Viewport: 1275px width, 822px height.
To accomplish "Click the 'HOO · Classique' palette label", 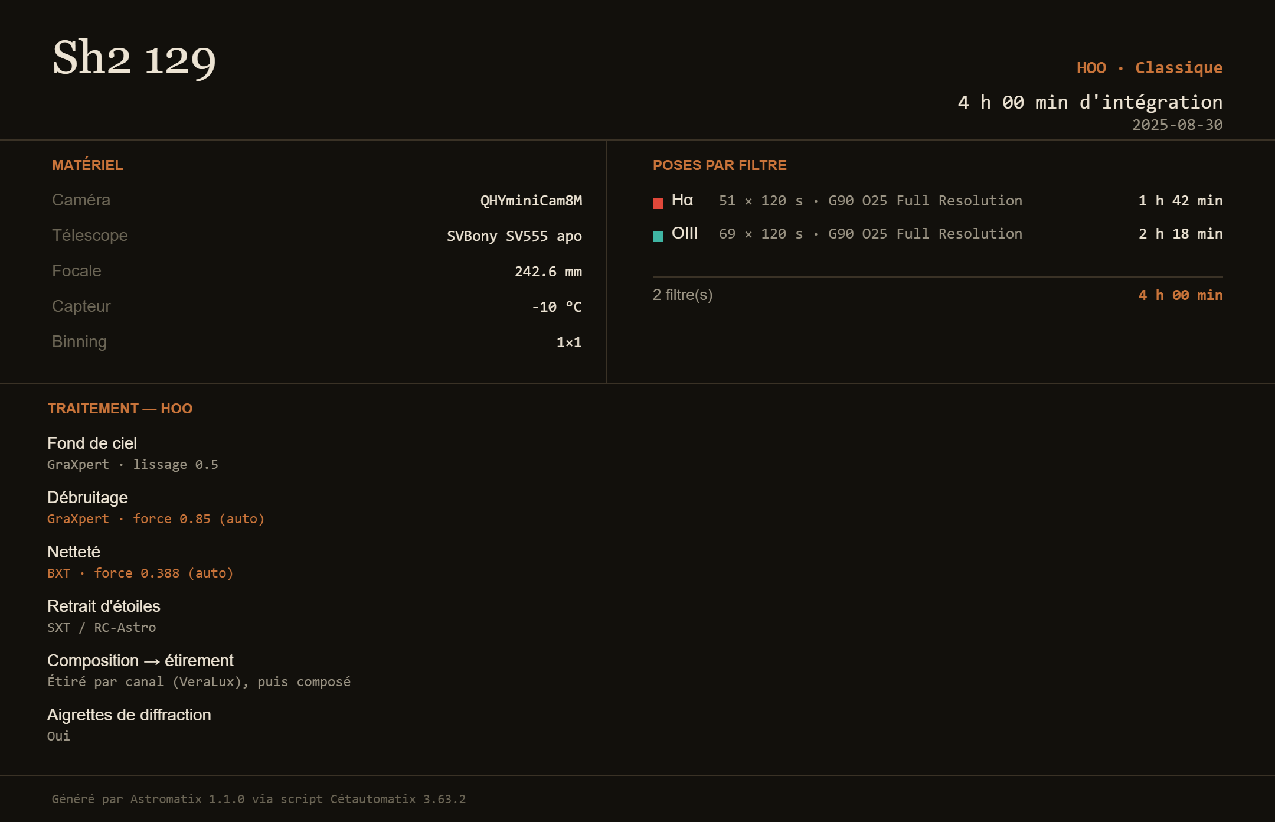I will (x=1149, y=67).
